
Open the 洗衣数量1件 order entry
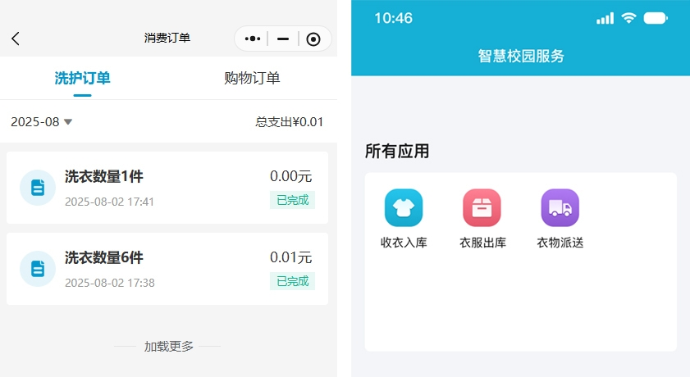tap(104, 177)
